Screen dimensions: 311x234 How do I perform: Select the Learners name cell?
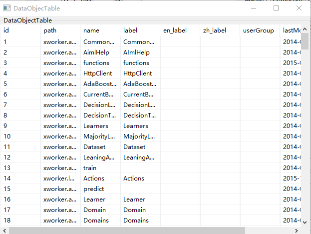[x=100, y=126]
